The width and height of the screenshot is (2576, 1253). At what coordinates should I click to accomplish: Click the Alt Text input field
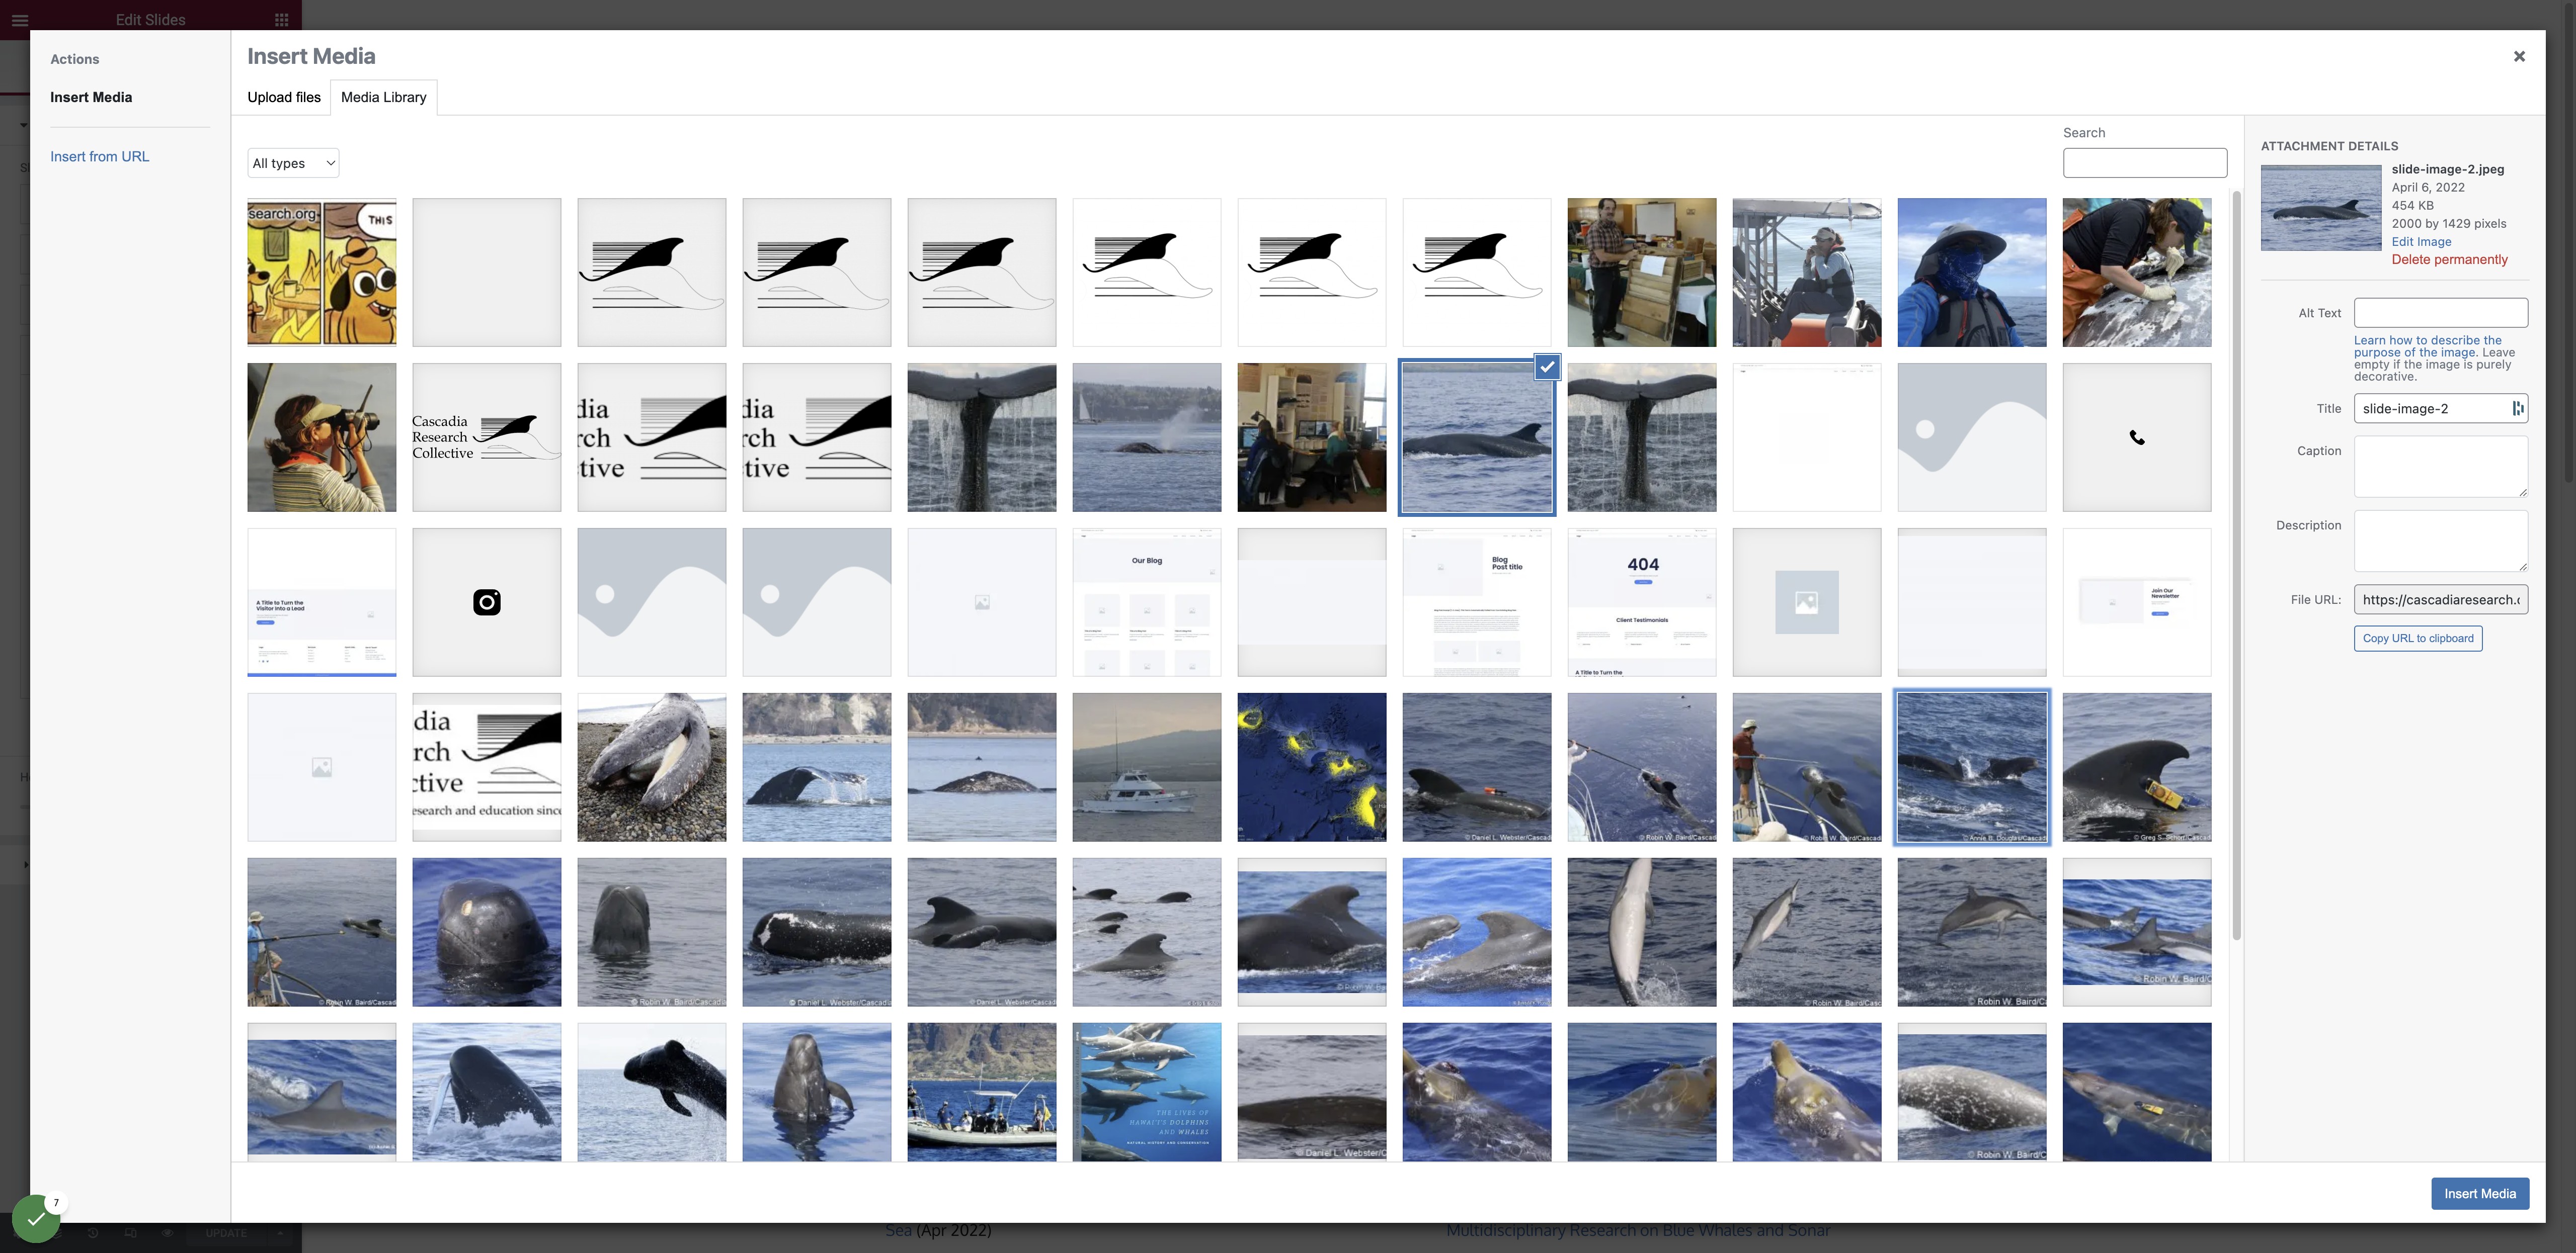click(2440, 313)
